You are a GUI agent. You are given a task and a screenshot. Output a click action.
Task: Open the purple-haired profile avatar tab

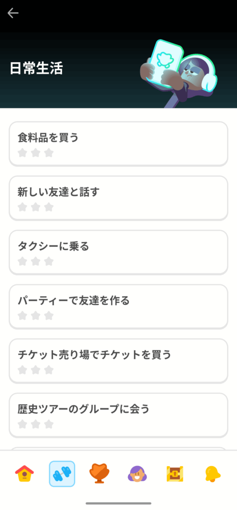137,474
